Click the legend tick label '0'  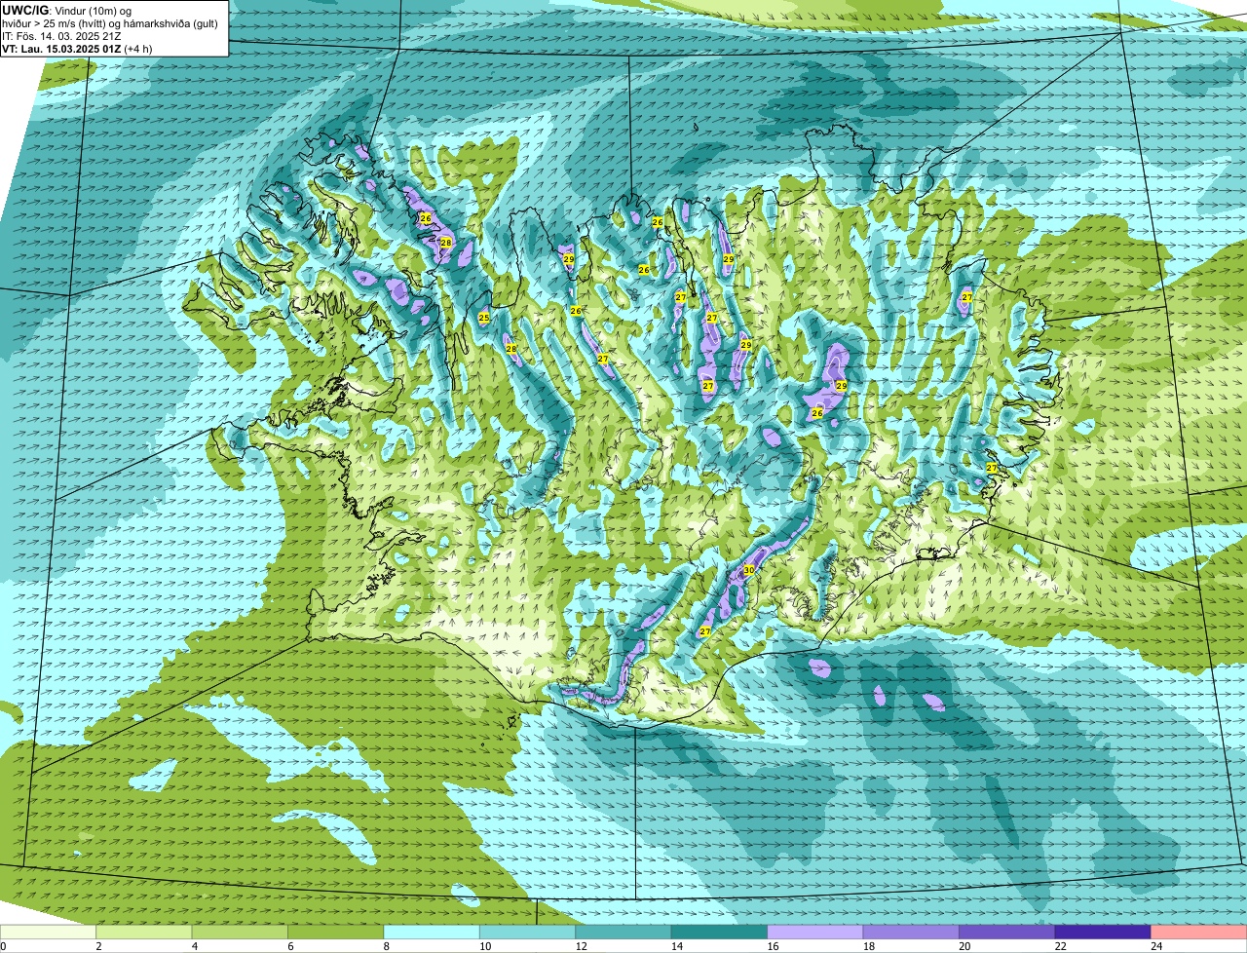pyautogui.click(x=3, y=946)
